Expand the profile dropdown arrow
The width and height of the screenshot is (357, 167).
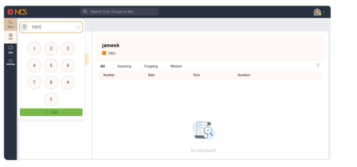click(x=324, y=12)
